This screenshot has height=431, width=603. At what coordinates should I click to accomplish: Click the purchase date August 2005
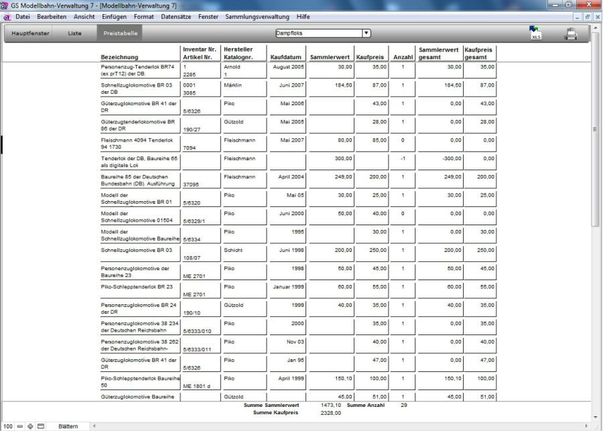click(x=288, y=66)
